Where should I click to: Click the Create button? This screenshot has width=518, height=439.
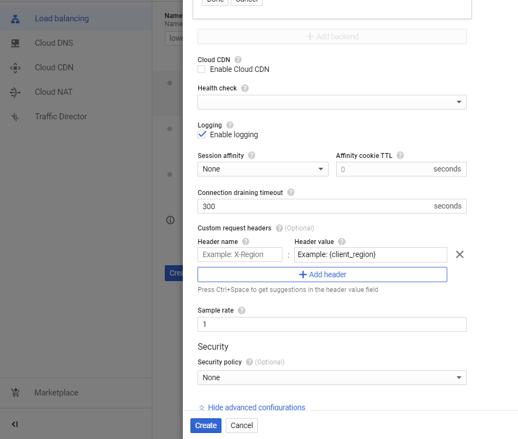[x=206, y=425]
